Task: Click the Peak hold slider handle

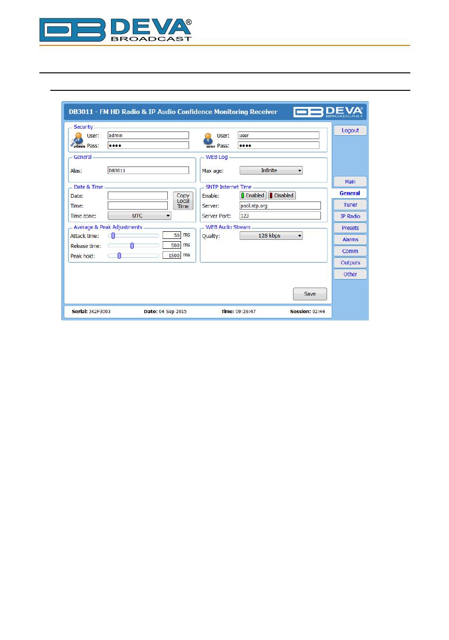Action: 120,255
